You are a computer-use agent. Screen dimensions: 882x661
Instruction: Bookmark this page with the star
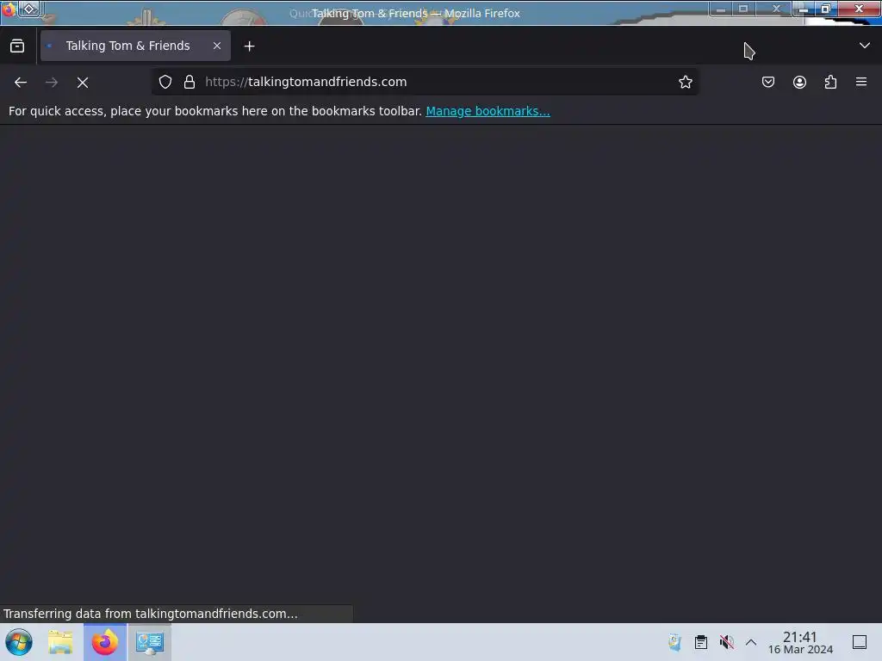click(x=685, y=82)
